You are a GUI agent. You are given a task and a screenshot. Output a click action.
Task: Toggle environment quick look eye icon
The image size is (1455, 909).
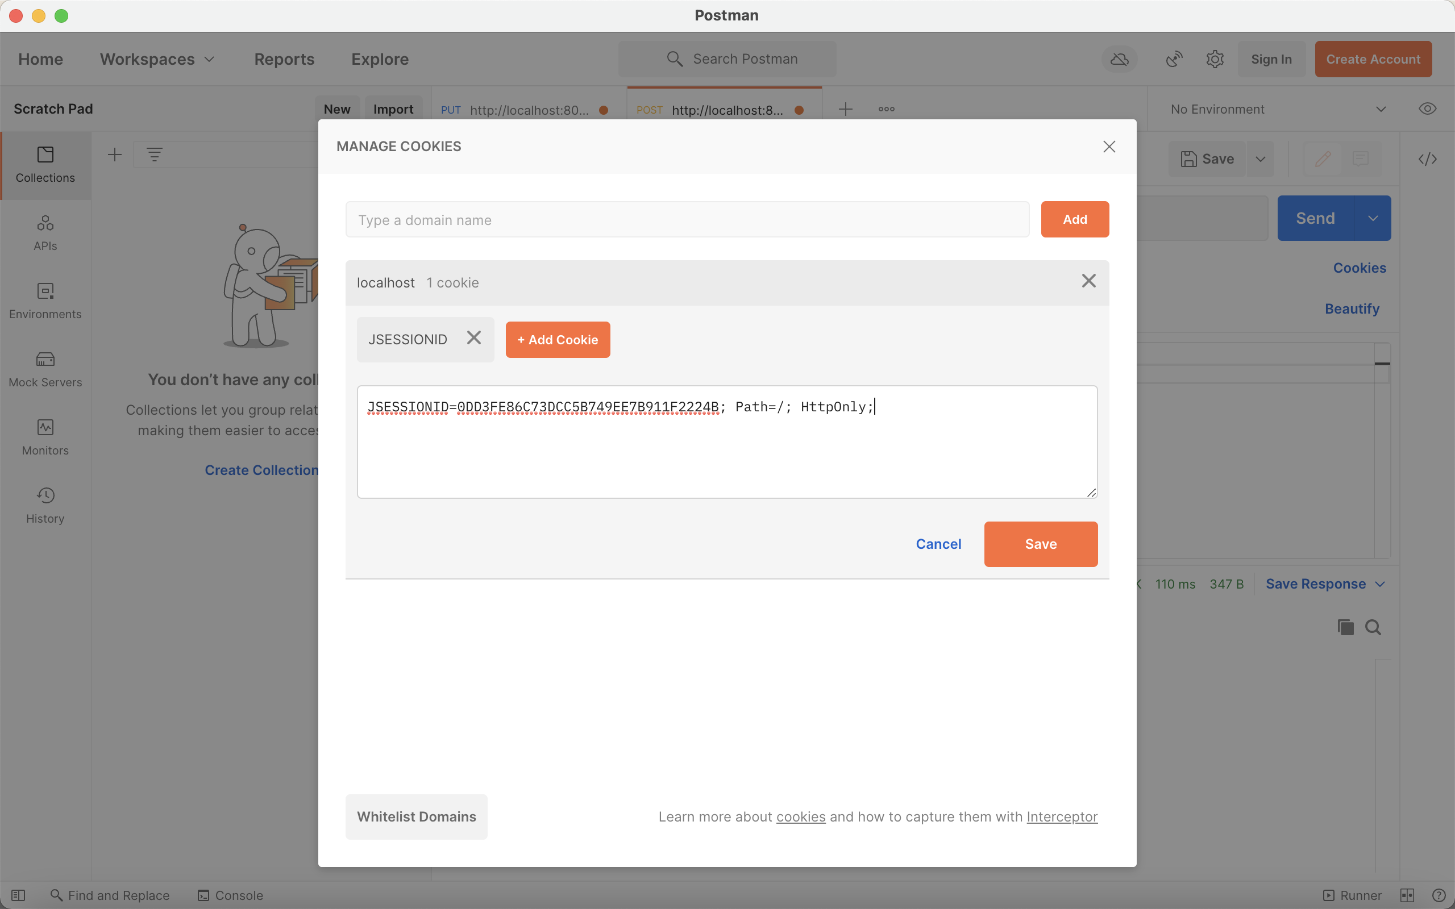click(x=1427, y=109)
